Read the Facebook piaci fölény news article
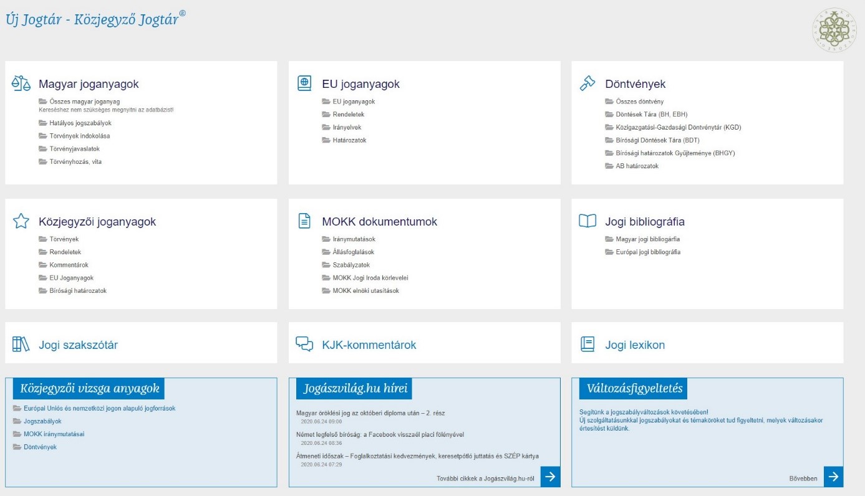The image size is (865, 496). tap(380, 435)
